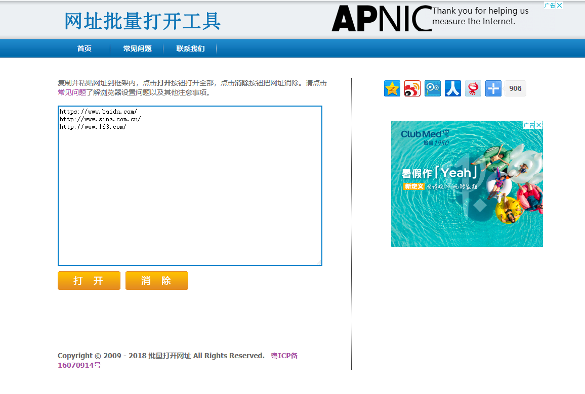This screenshot has height=394, width=585.
Task: Go to 首页 home menu
Action: click(84, 48)
